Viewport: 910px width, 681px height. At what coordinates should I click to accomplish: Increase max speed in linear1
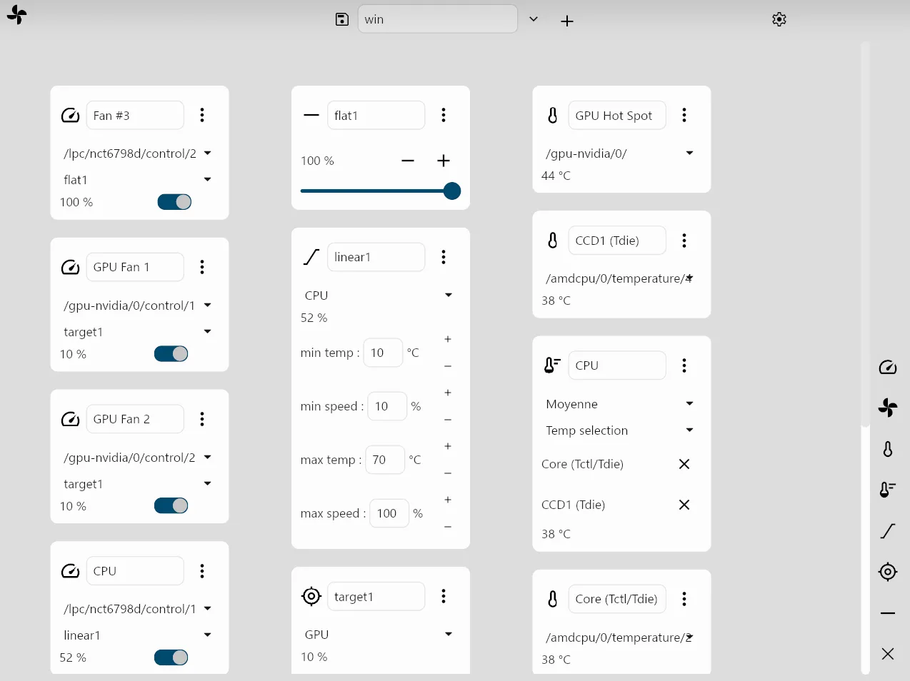click(448, 500)
